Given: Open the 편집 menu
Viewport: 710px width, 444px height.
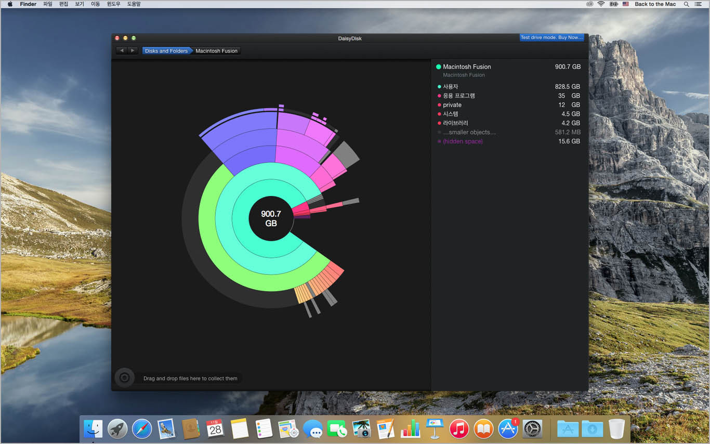Looking at the screenshot, I should [63, 4].
